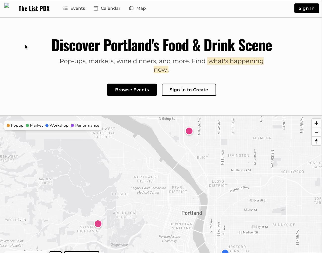Open the Events navigation item
The width and height of the screenshot is (322, 253).
pyautogui.click(x=77, y=8)
